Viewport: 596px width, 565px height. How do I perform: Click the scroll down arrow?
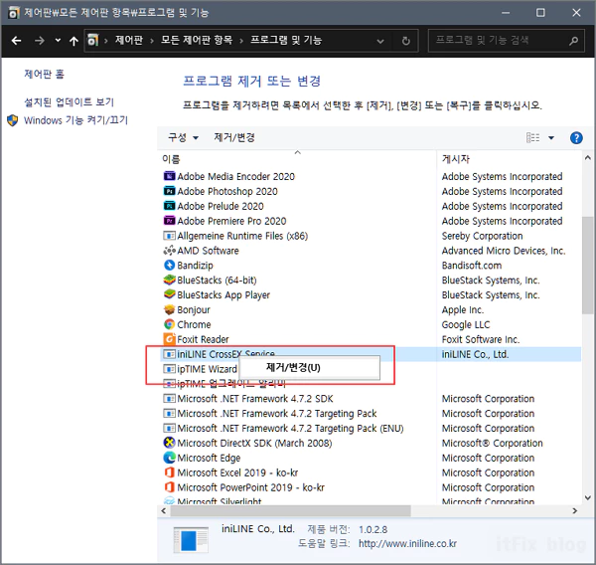587,497
